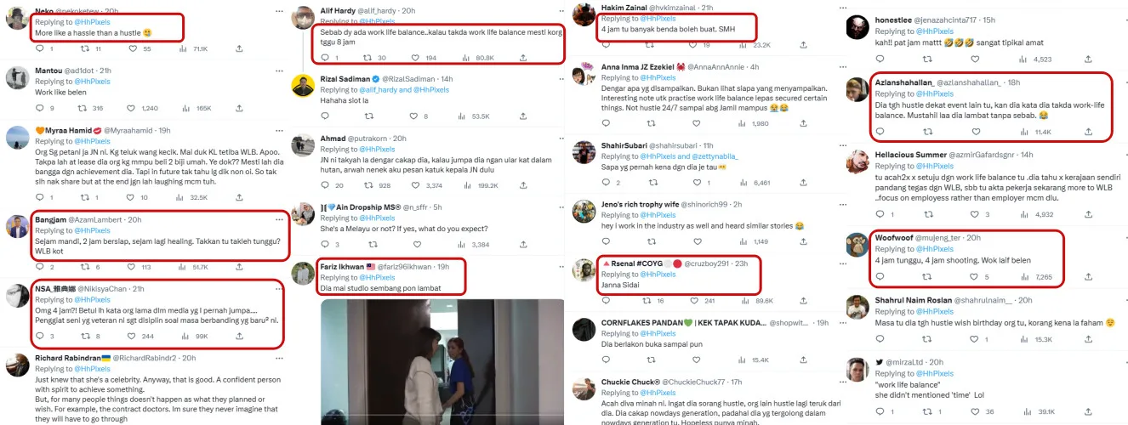Reply to Rizal Sadiman's "Hahaha siot la" tweet
Viewport: 1128px width, 425px height.
(326, 116)
